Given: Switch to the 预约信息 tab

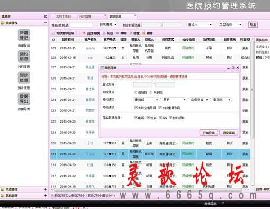Looking at the screenshot, I should (85, 16).
